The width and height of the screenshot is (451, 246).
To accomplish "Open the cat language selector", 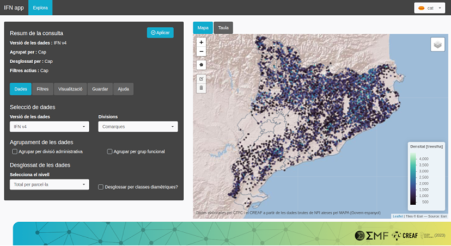I will click(x=430, y=8).
